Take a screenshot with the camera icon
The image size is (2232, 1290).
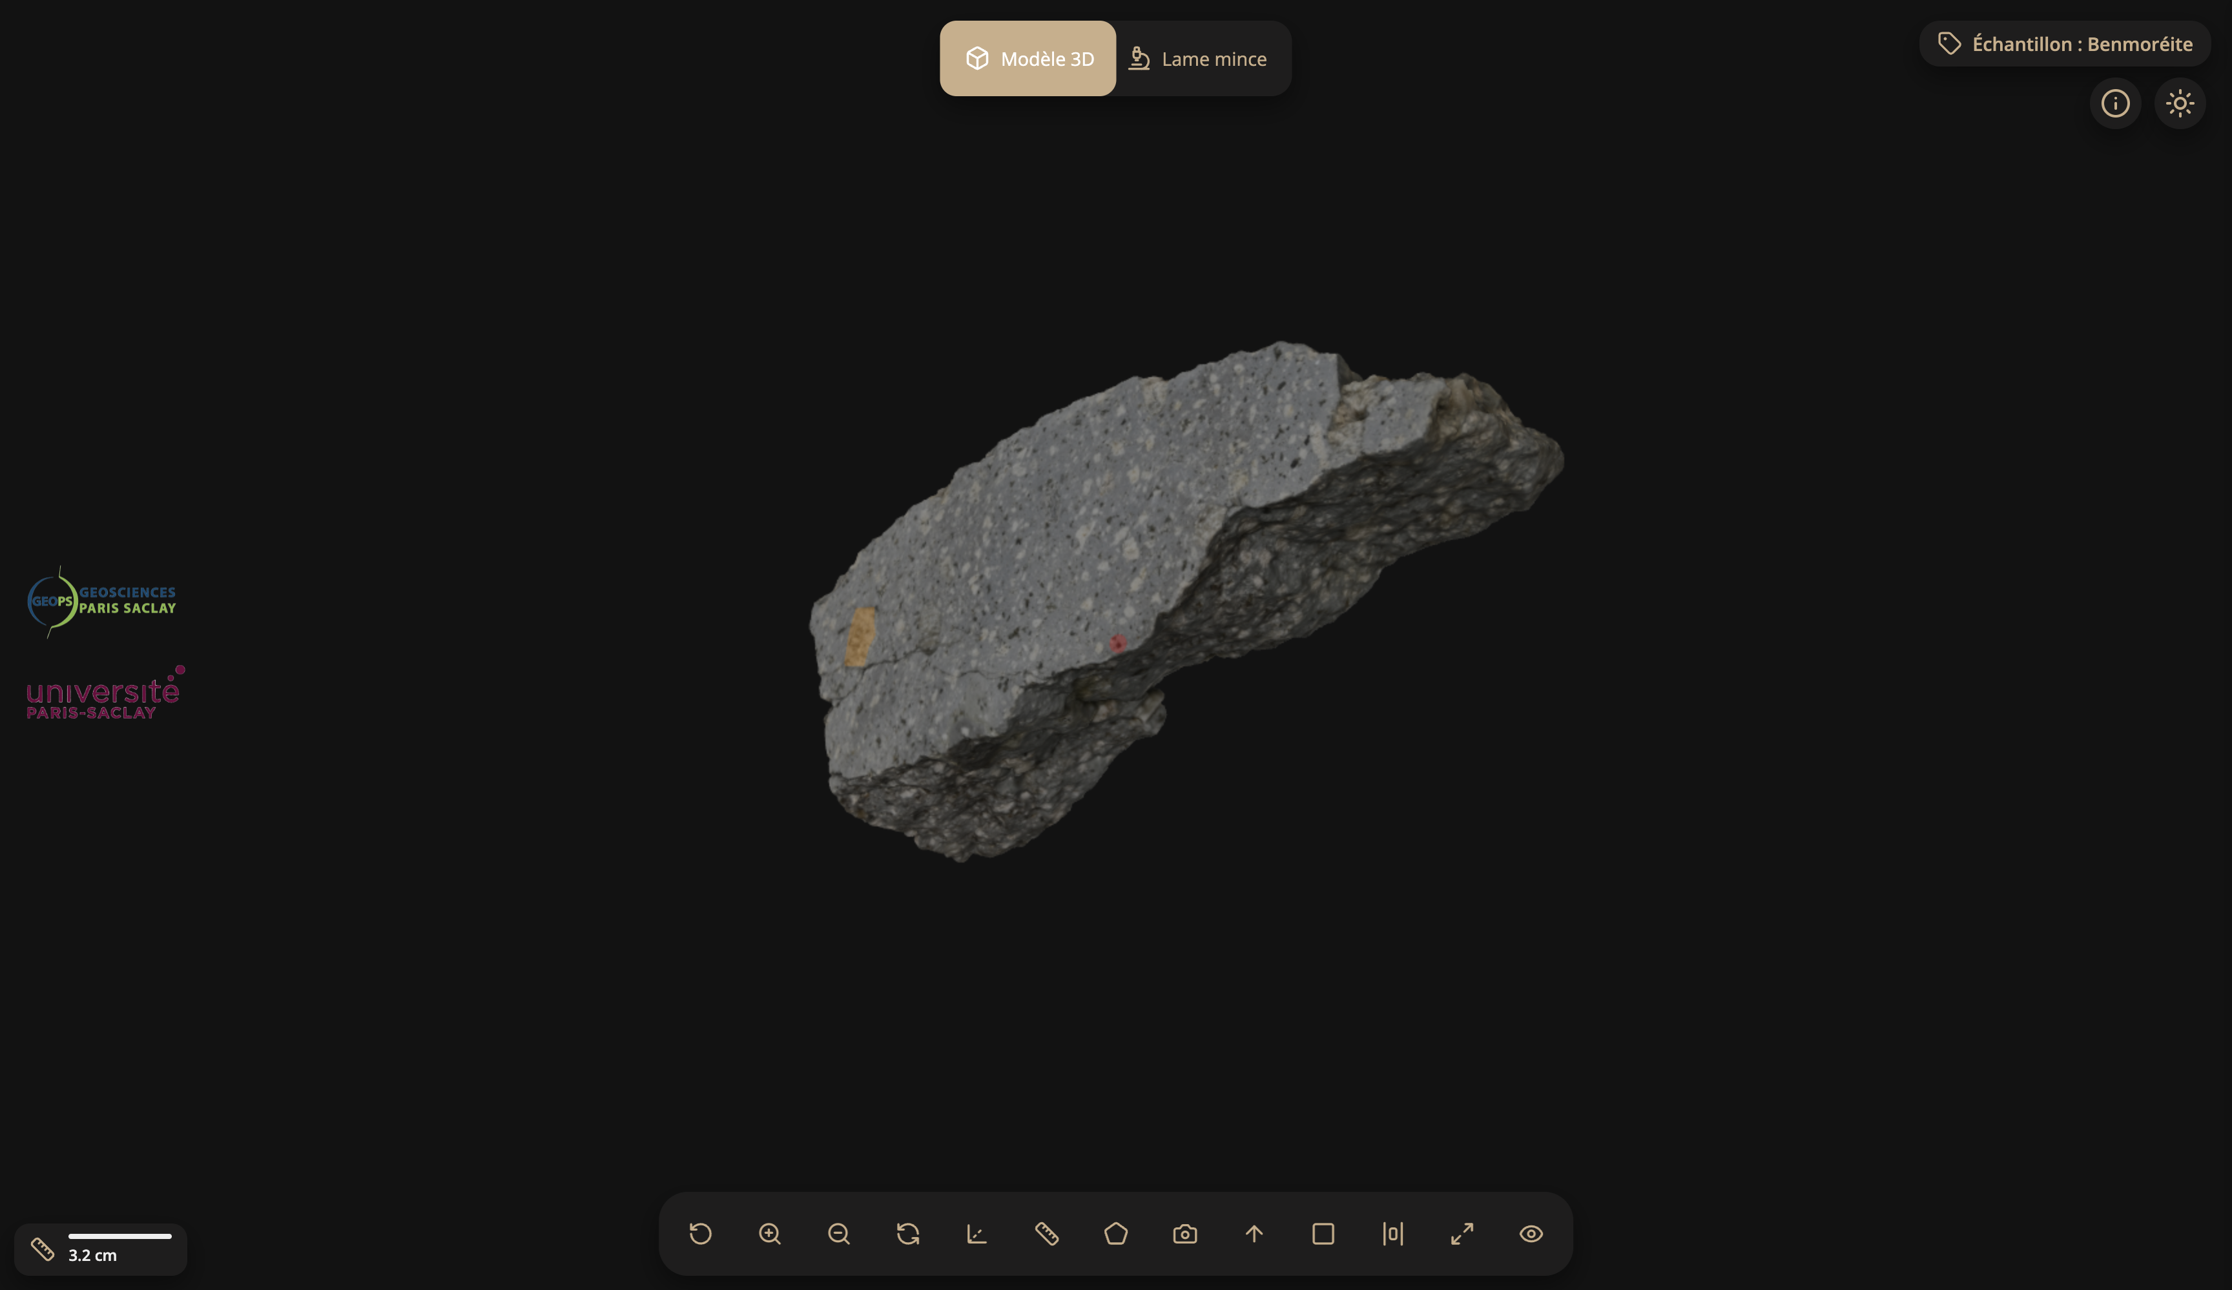(1185, 1233)
